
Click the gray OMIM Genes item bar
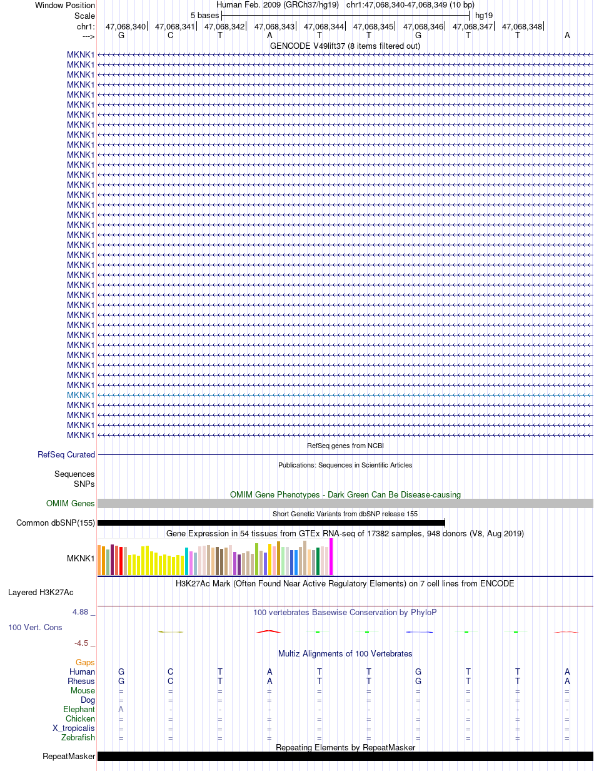click(x=345, y=504)
